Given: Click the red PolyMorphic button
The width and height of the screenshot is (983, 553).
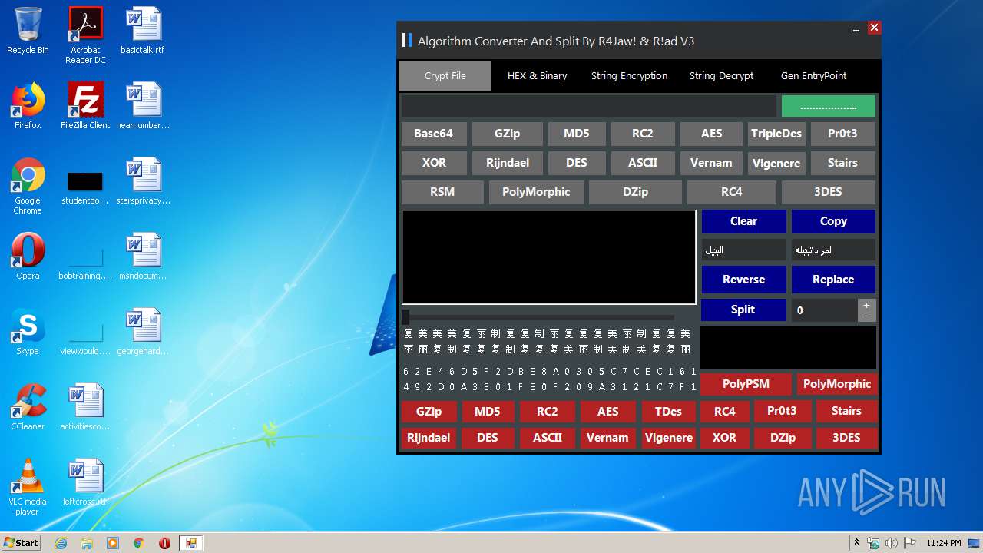Looking at the screenshot, I should [837, 384].
